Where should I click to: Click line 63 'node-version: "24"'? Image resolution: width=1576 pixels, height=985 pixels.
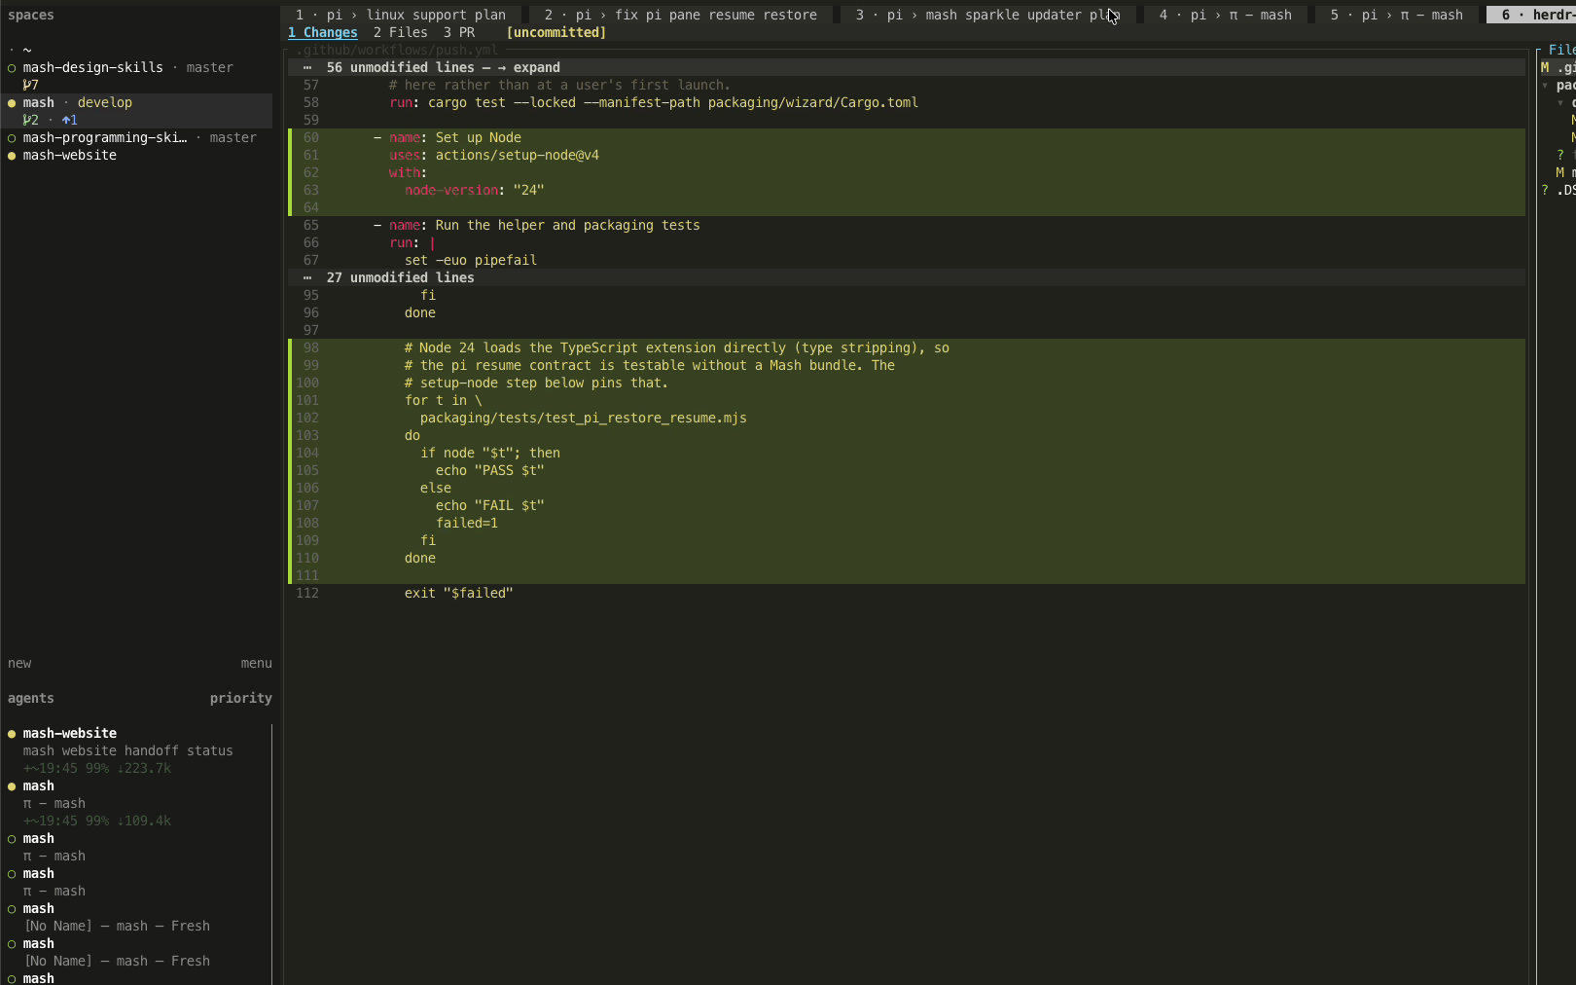[474, 191]
